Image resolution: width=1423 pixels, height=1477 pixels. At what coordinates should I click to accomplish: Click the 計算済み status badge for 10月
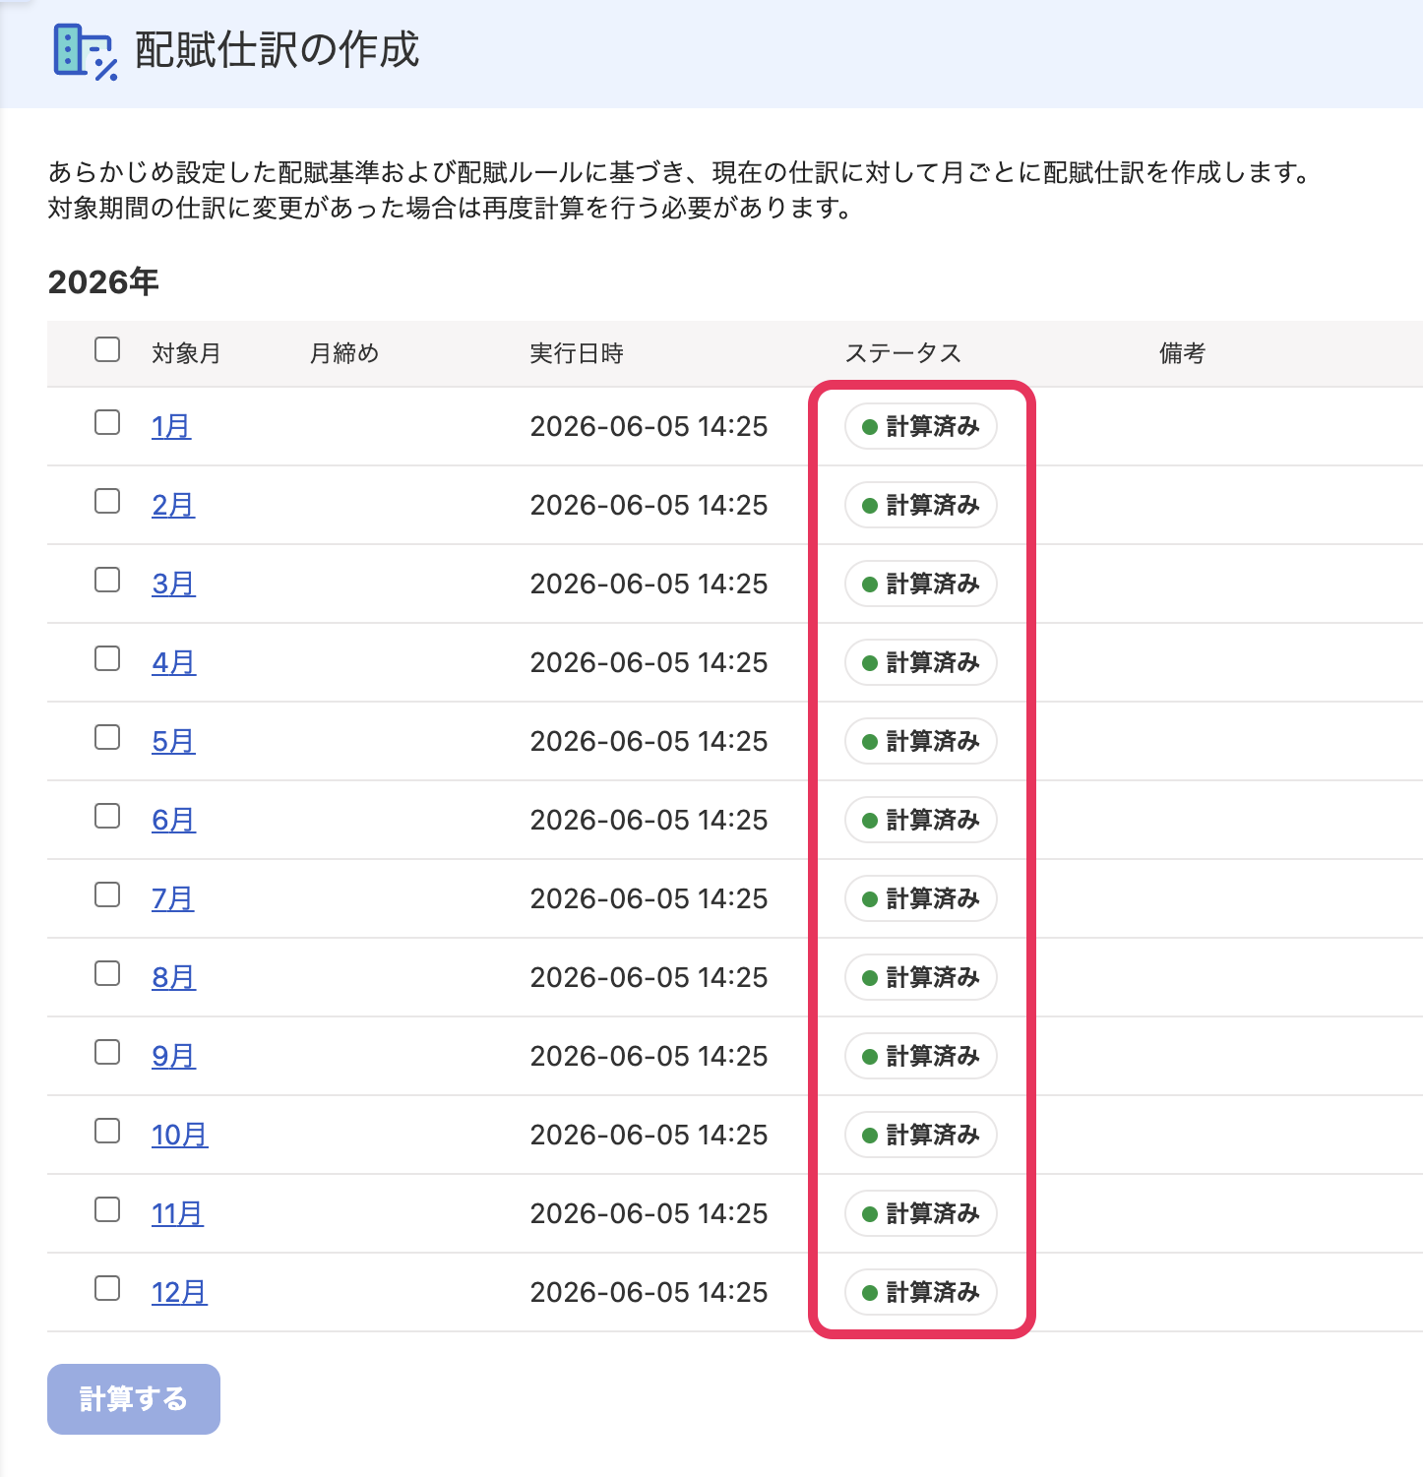click(921, 1135)
